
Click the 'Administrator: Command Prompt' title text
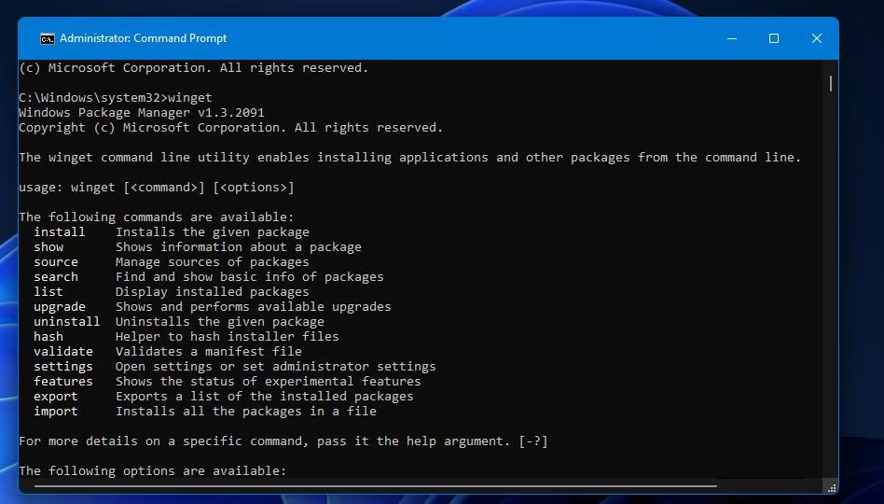(x=144, y=38)
